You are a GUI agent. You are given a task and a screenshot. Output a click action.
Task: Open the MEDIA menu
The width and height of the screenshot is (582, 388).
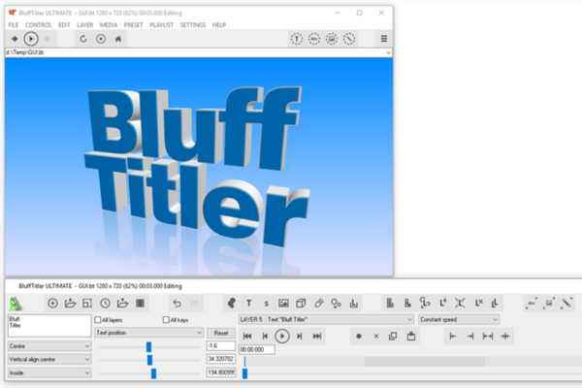pos(109,25)
